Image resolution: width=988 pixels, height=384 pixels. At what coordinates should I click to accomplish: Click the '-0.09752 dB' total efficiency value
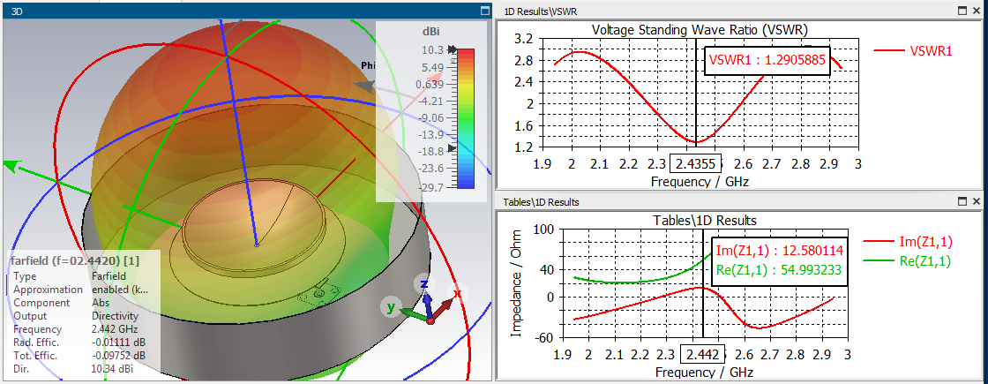tap(118, 356)
